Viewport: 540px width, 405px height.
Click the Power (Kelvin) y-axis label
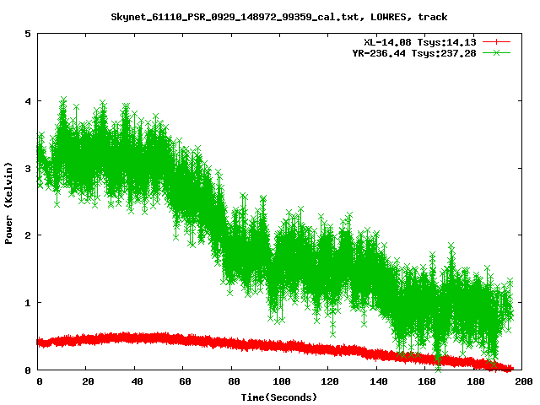tap(9, 203)
